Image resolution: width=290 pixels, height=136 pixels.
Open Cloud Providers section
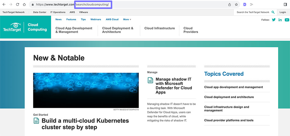[191, 30]
